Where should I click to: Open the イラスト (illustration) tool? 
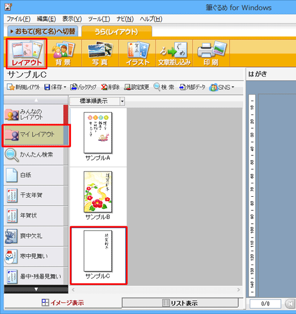coord(137,53)
